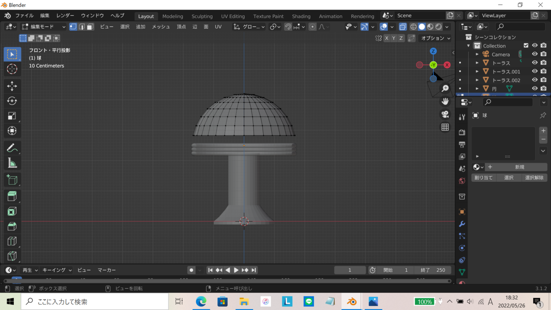Hide the Camera object in outliner
The image size is (551, 310).
[534, 54]
